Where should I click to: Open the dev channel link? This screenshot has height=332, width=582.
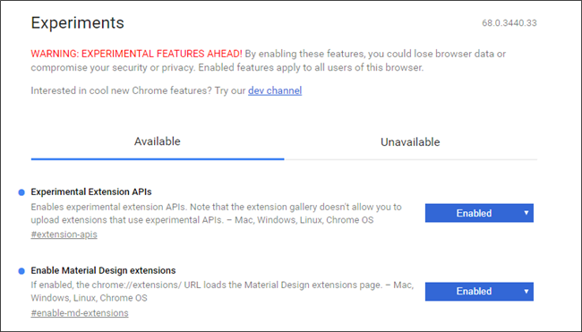click(275, 90)
